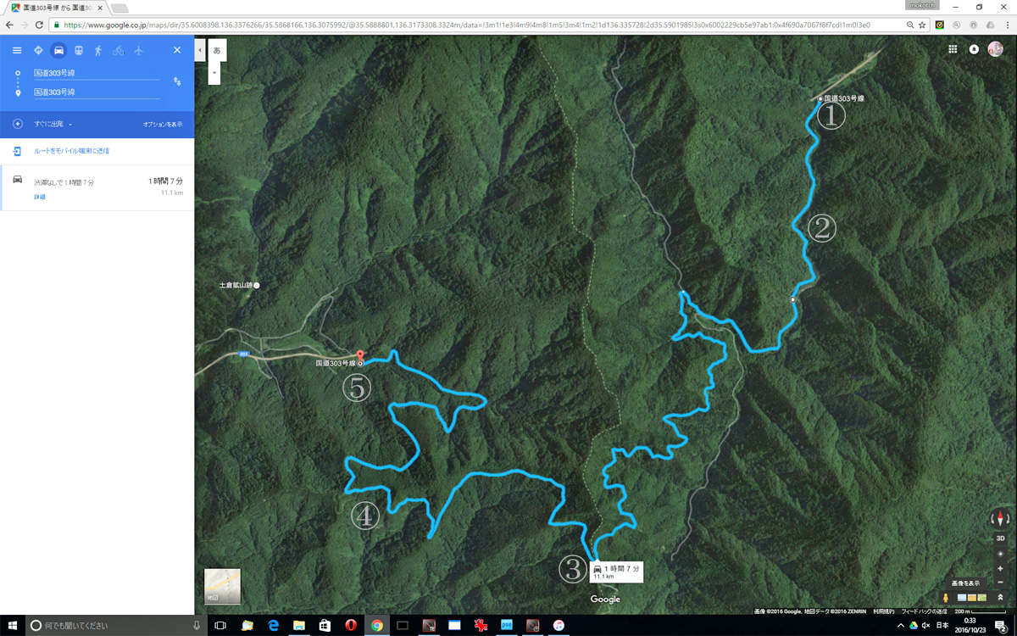Zoom in with the map plus button
Screen dimensions: 1017x636
(1000, 568)
